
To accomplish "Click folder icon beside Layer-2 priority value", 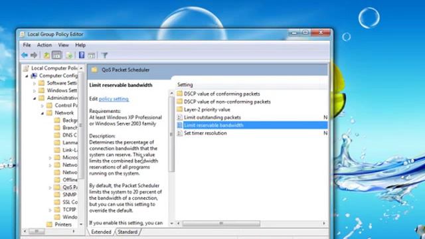I will coord(179,110).
